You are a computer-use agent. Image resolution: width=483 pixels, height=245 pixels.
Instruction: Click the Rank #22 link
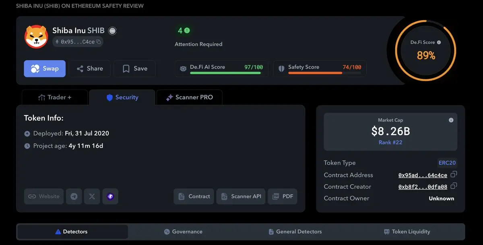(390, 142)
